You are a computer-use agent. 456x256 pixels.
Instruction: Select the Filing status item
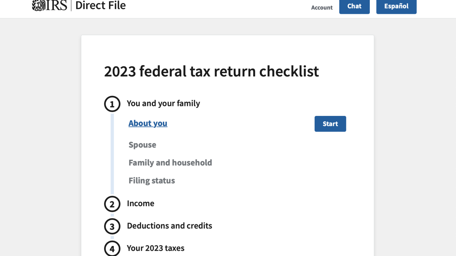point(151,180)
